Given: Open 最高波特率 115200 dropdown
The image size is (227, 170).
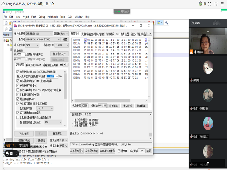Looking at the screenshot, I should (62, 45).
